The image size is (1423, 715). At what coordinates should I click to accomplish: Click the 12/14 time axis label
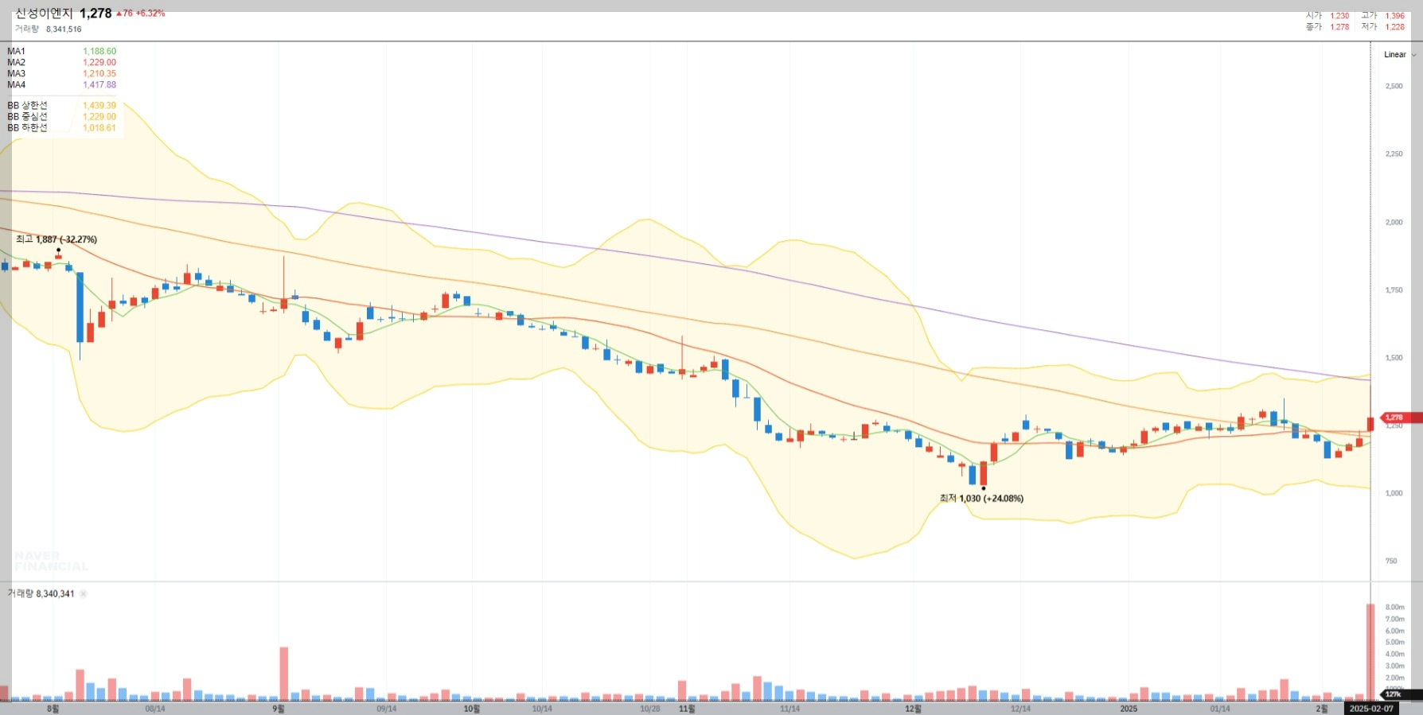1020,709
